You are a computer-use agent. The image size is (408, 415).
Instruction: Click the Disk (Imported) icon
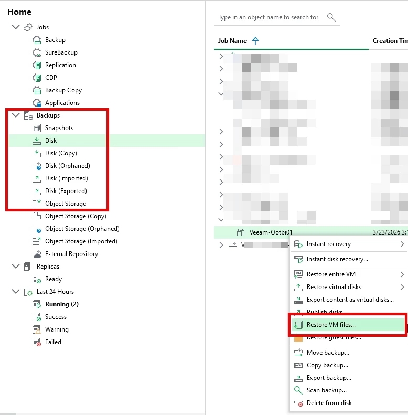click(37, 178)
